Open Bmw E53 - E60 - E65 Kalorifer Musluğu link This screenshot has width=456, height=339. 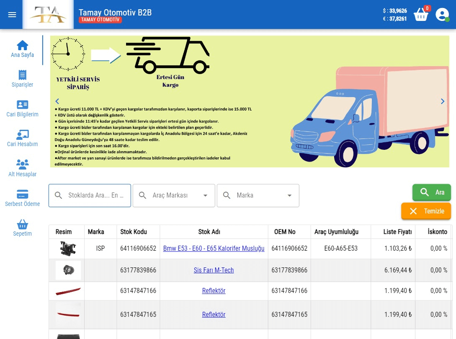pyautogui.click(x=214, y=248)
